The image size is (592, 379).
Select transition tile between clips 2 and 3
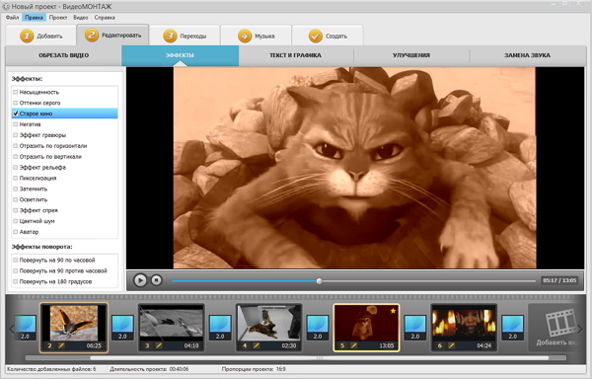click(x=122, y=328)
